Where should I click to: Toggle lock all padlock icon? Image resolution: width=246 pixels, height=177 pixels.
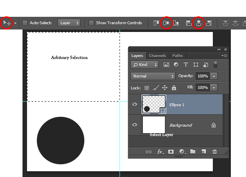click(174, 88)
